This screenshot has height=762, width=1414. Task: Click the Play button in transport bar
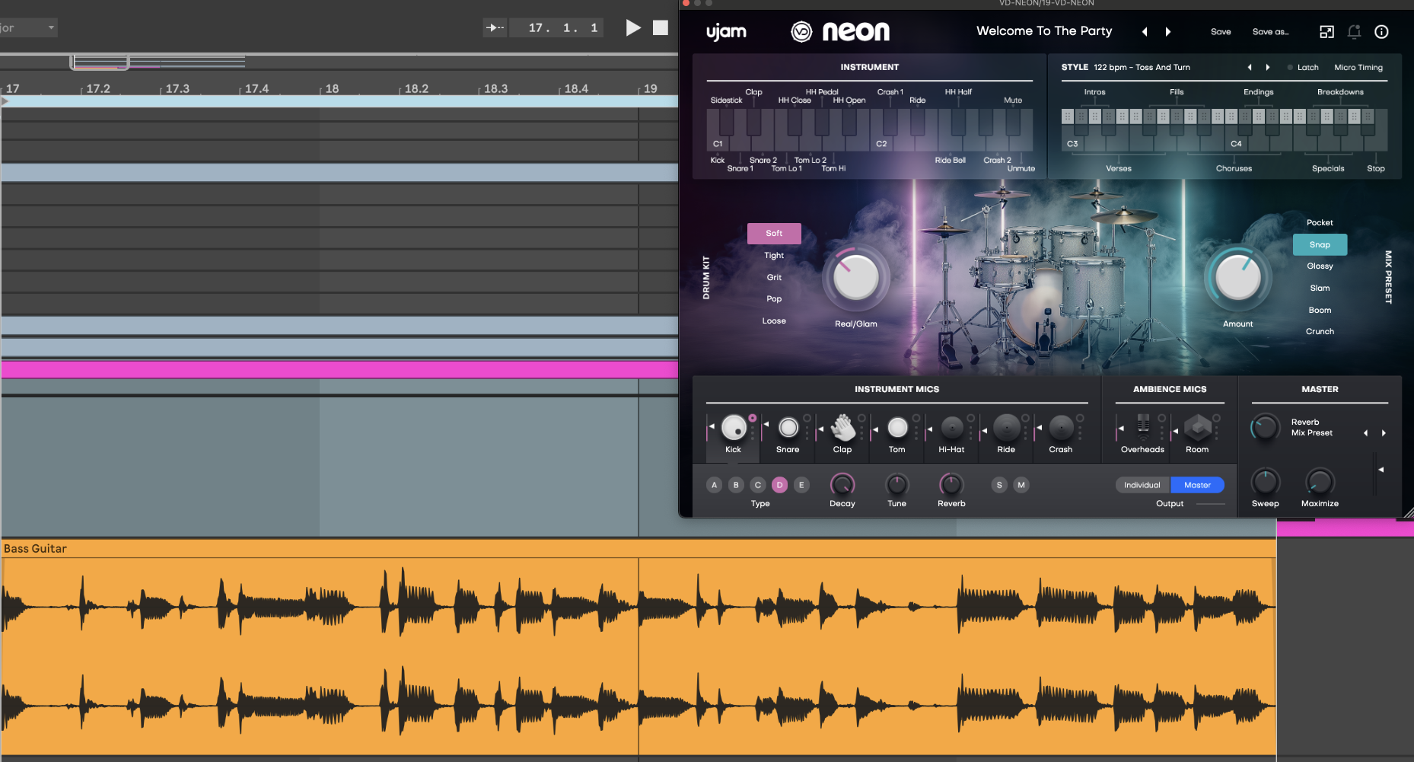click(x=633, y=27)
